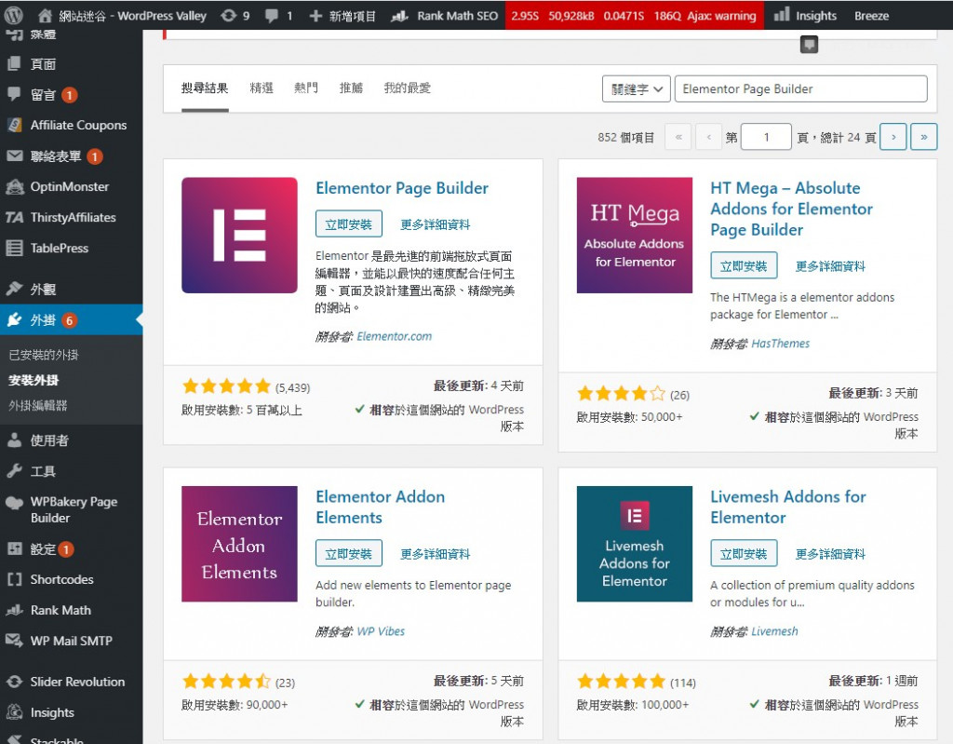953x744 pixels.
Task: Click the plus icon to add new item
Action: click(315, 16)
